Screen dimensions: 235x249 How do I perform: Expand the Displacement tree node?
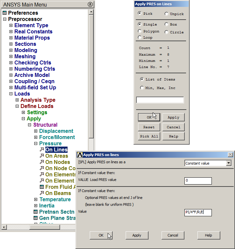(x=36, y=131)
